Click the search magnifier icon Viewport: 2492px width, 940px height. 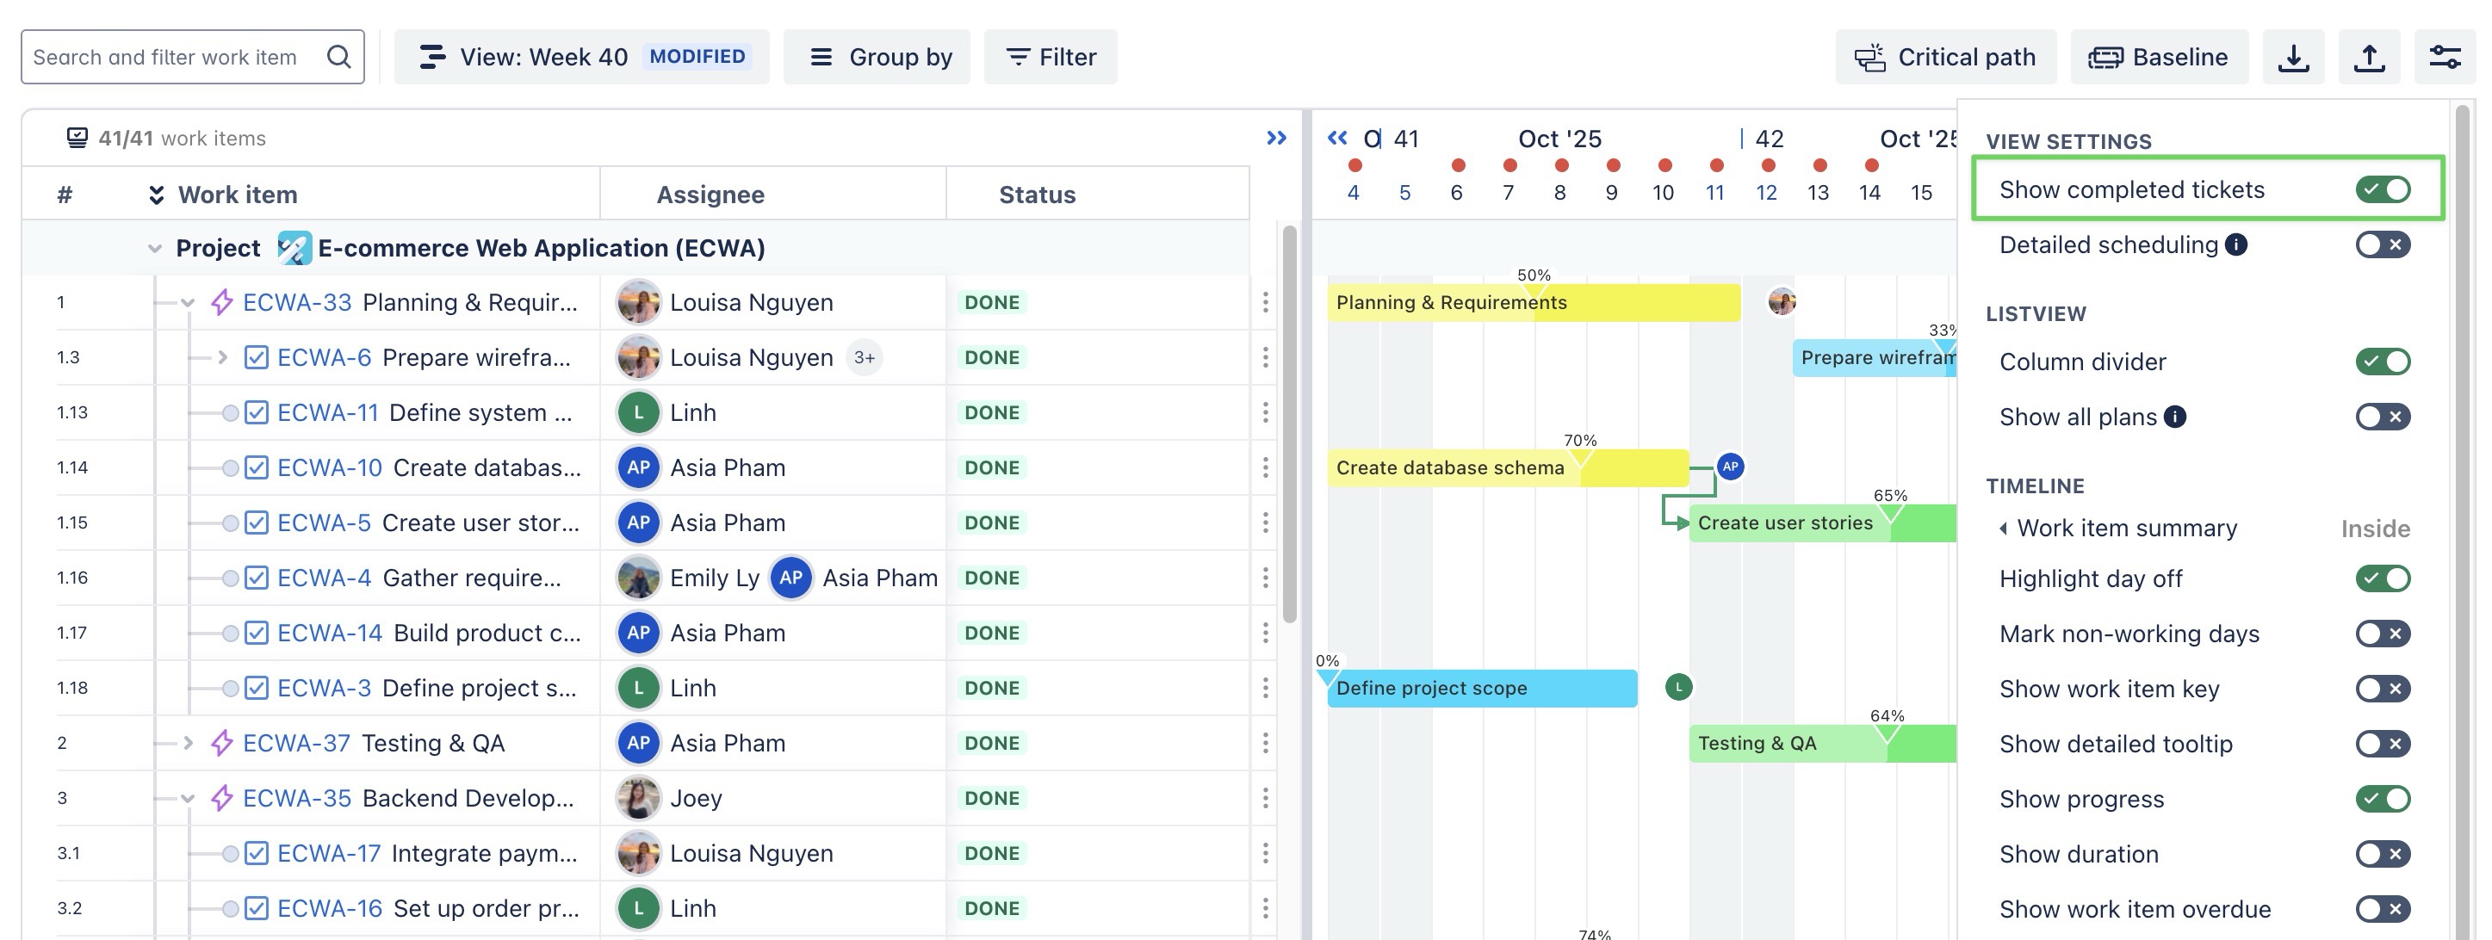click(338, 57)
